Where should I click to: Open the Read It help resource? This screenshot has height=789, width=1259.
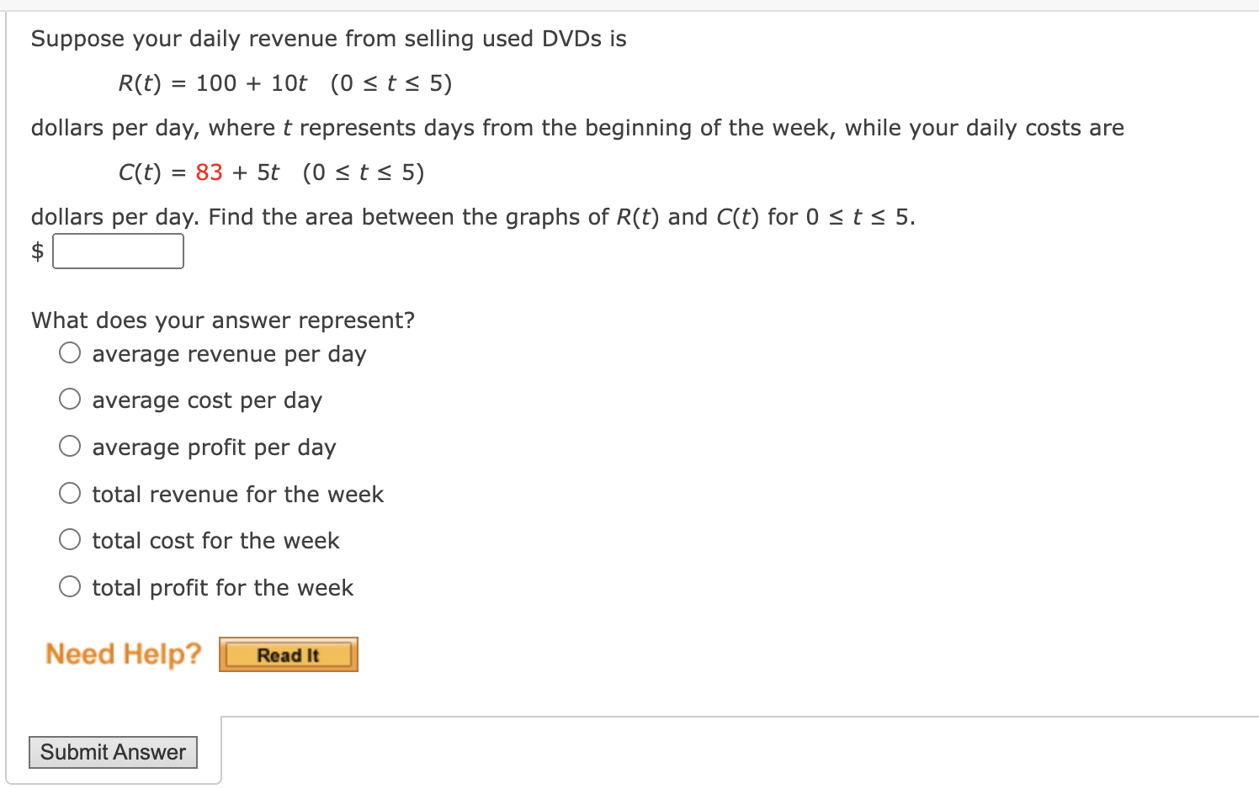click(x=288, y=654)
